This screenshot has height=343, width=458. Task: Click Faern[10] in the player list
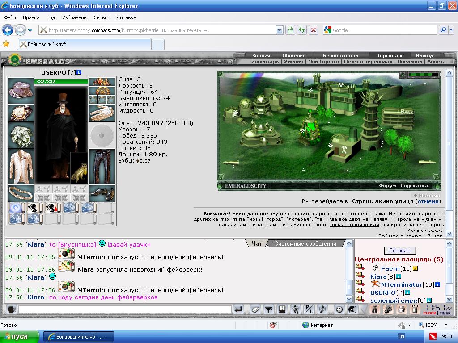click(396, 268)
